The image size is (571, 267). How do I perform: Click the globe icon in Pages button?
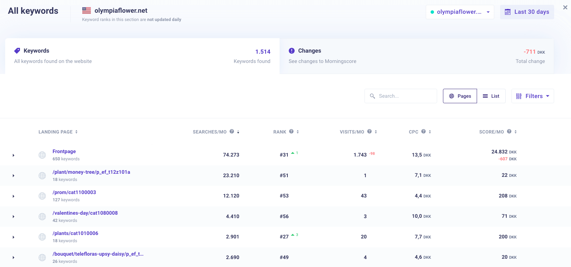point(452,96)
